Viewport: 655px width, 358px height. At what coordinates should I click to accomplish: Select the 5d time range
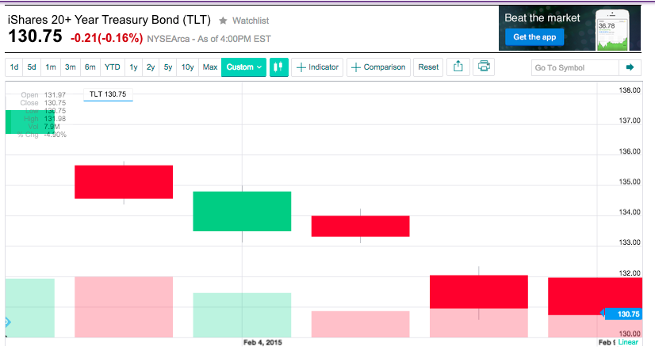pyautogui.click(x=32, y=67)
